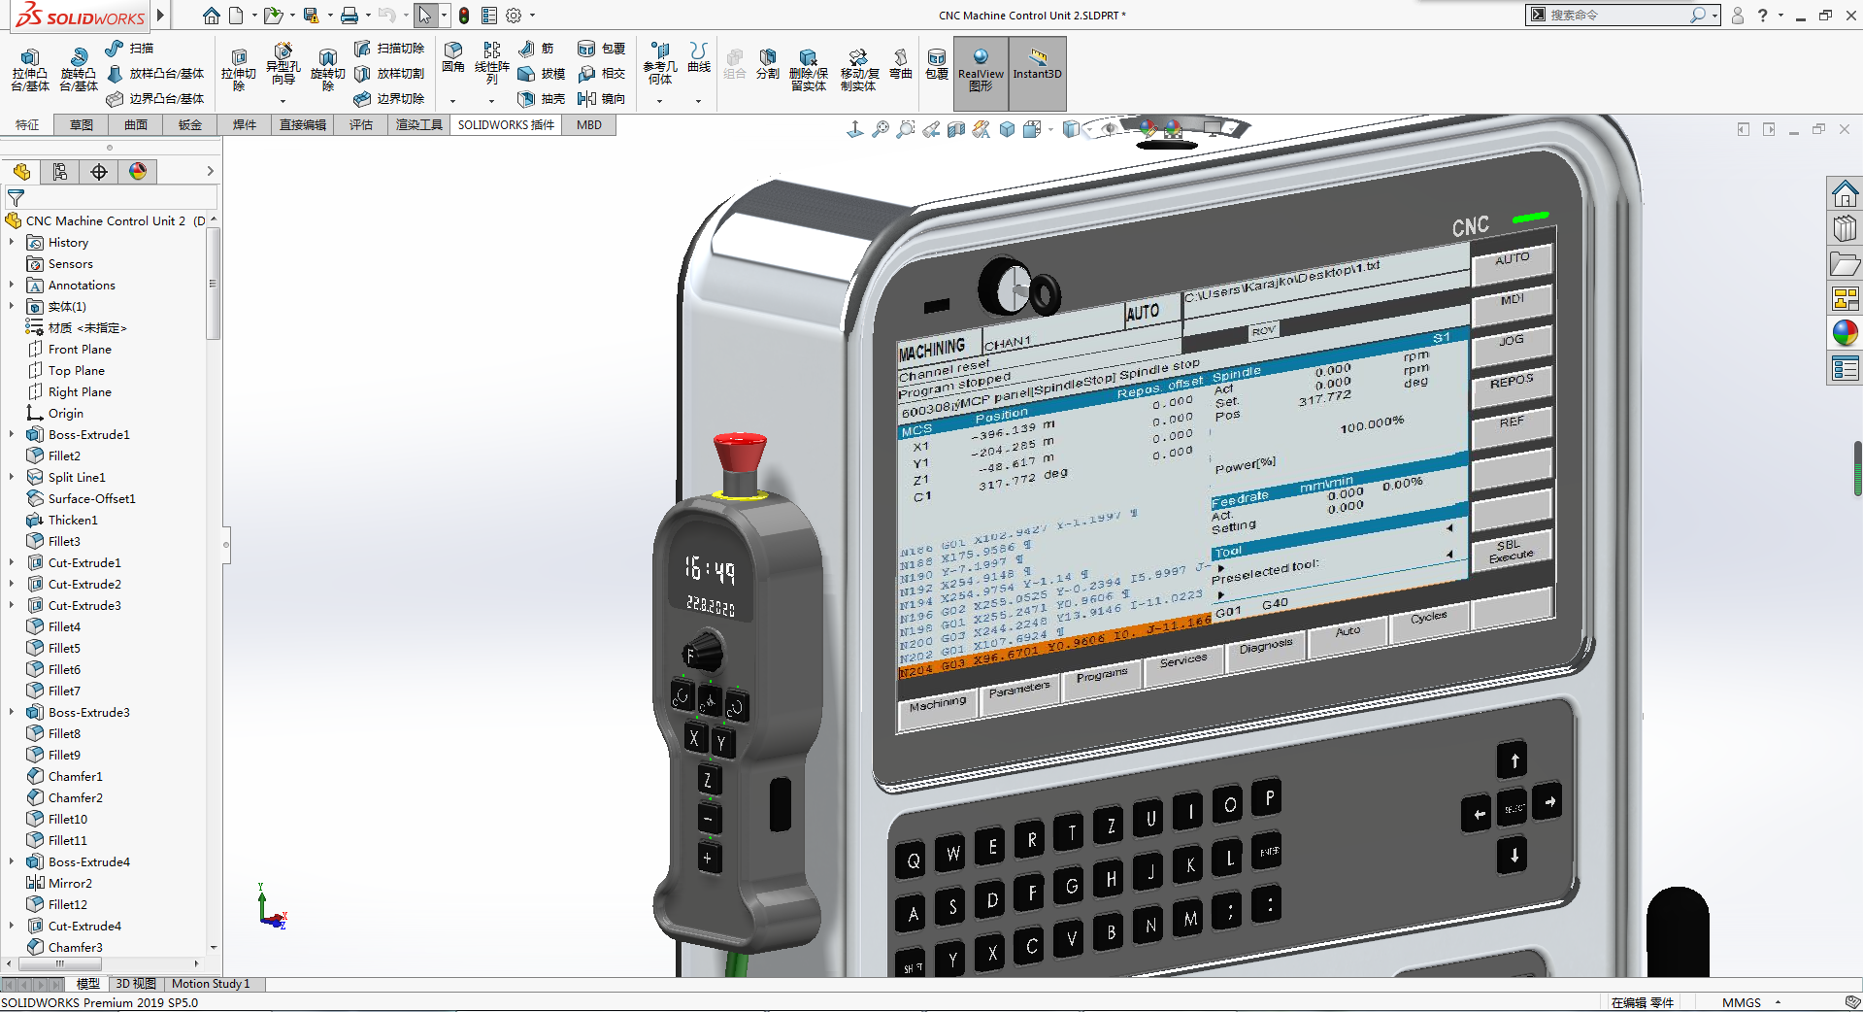This screenshot has height=1012, width=1863.
Task: Click the tree filter funnel icon
Action: (x=16, y=197)
